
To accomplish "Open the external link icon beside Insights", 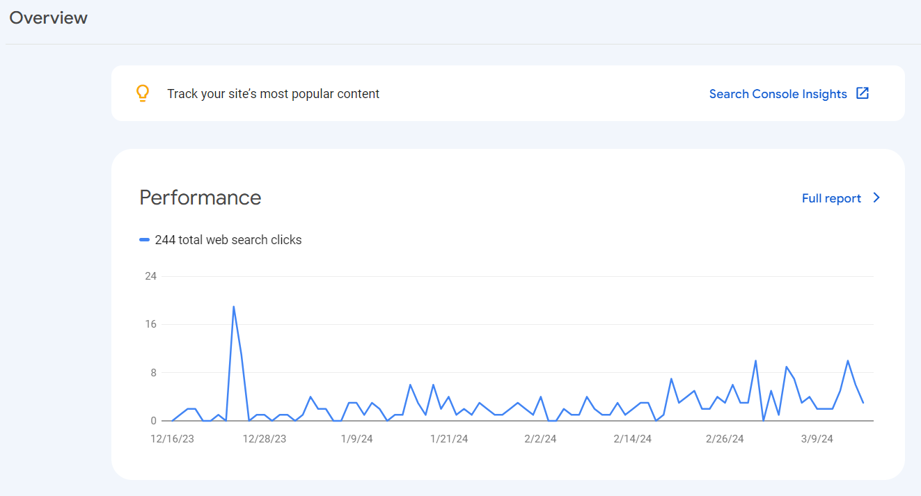I will pos(863,93).
